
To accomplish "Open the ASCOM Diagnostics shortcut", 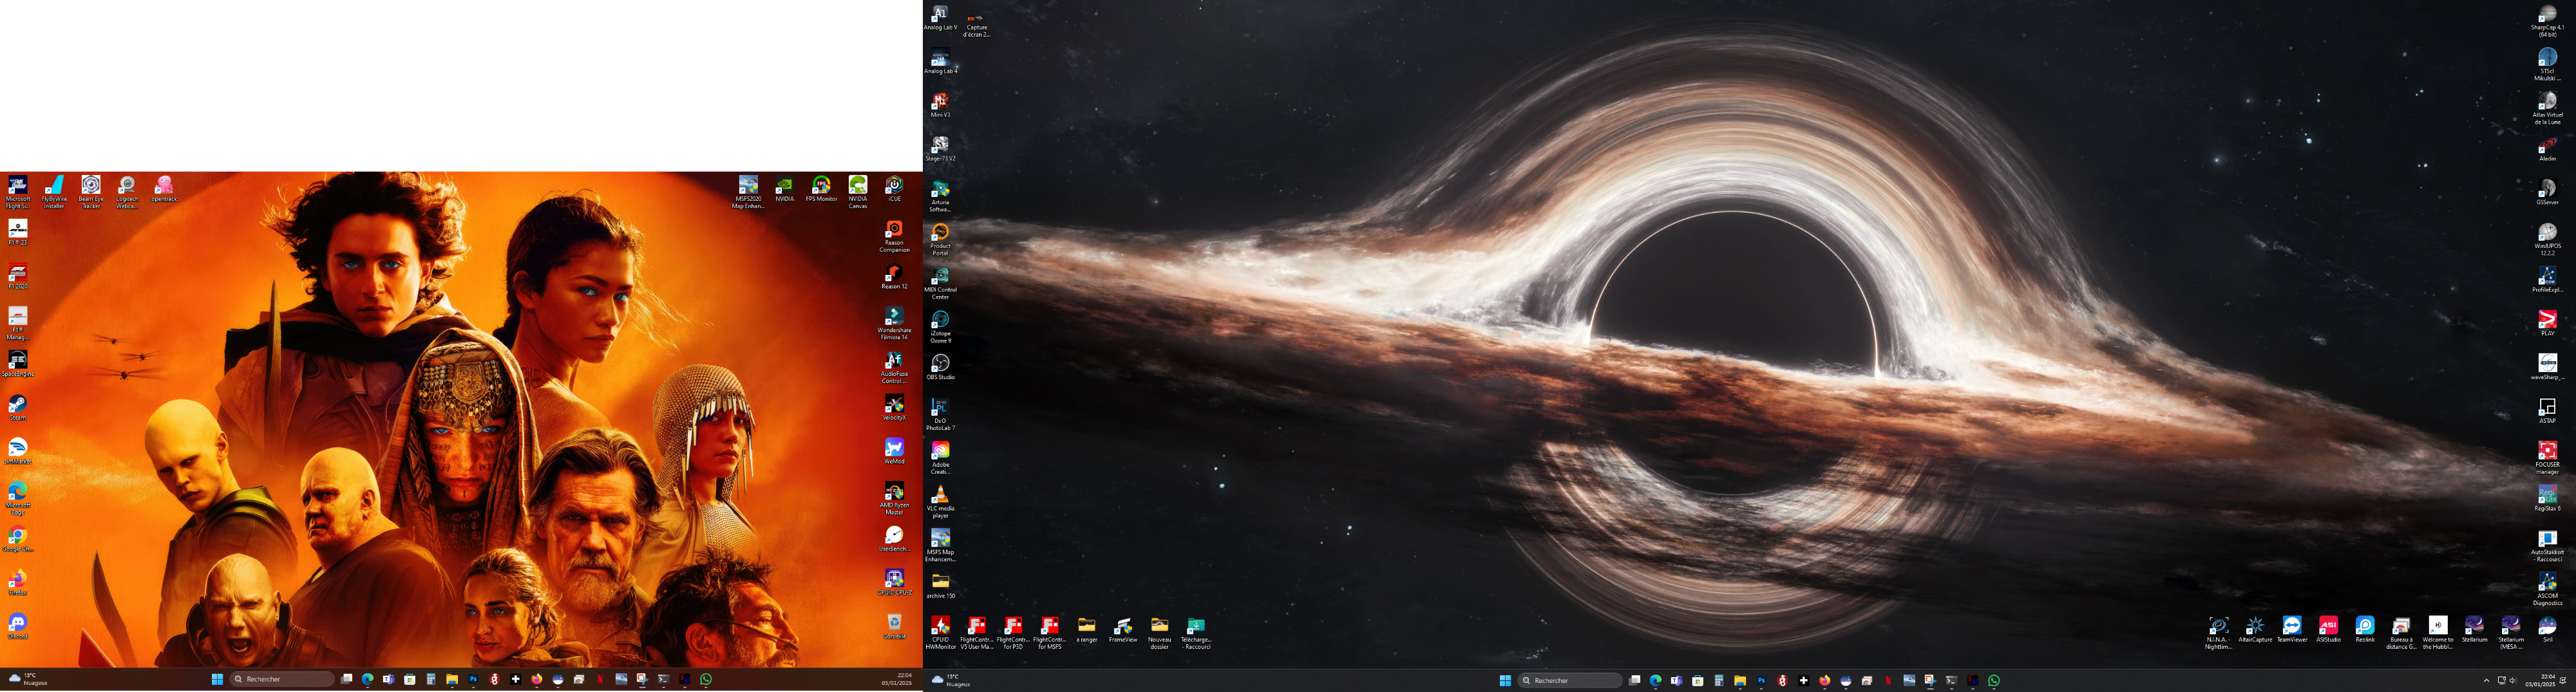I will pyautogui.click(x=2547, y=589).
